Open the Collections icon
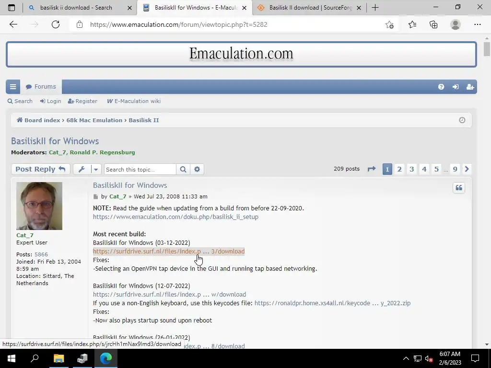Image resolution: width=491 pixels, height=368 pixels. (433, 24)
